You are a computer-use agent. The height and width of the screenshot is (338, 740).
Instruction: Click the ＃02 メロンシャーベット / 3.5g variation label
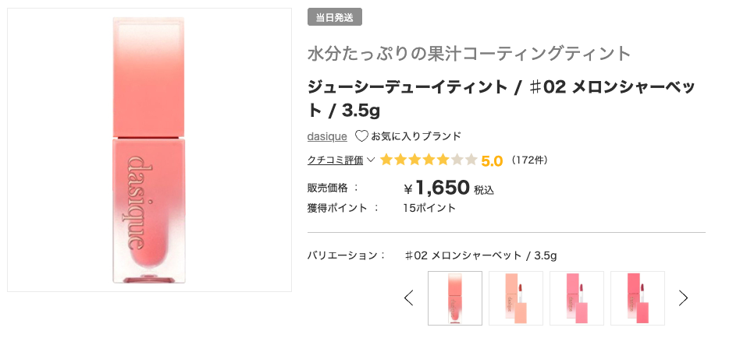[481, 255]
